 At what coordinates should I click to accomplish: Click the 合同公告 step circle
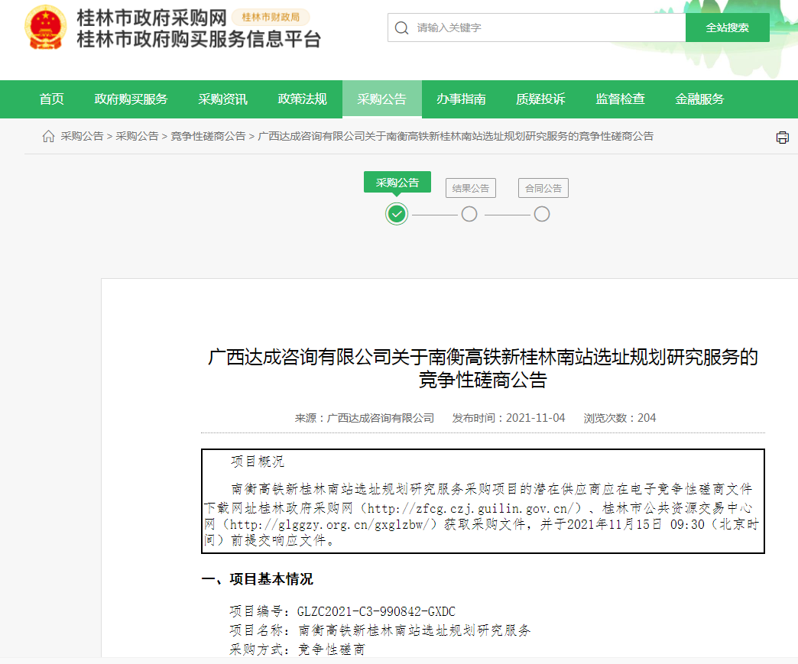[542, 214]
